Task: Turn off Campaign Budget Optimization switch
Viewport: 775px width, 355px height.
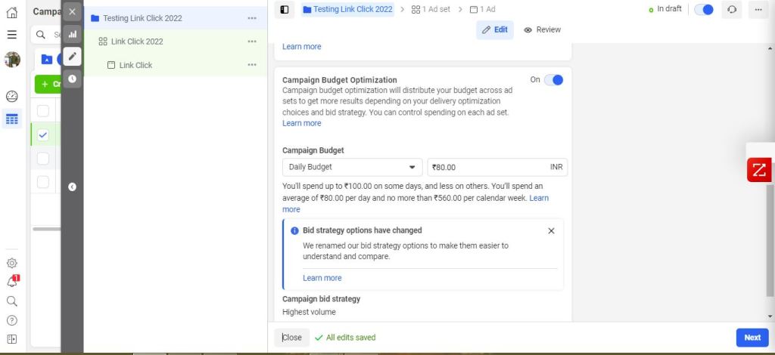Action: tap(553, 80)
